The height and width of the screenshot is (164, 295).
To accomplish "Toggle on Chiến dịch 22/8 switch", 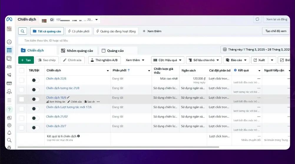I will 35,80.
